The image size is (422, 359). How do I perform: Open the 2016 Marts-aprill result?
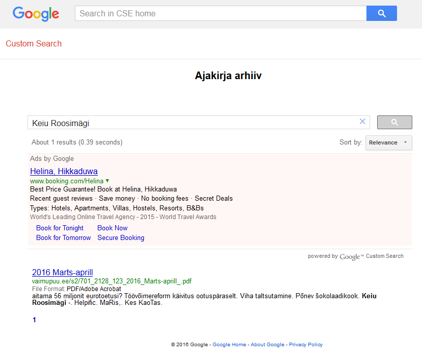pyautogui.click(x=63, y=272)
